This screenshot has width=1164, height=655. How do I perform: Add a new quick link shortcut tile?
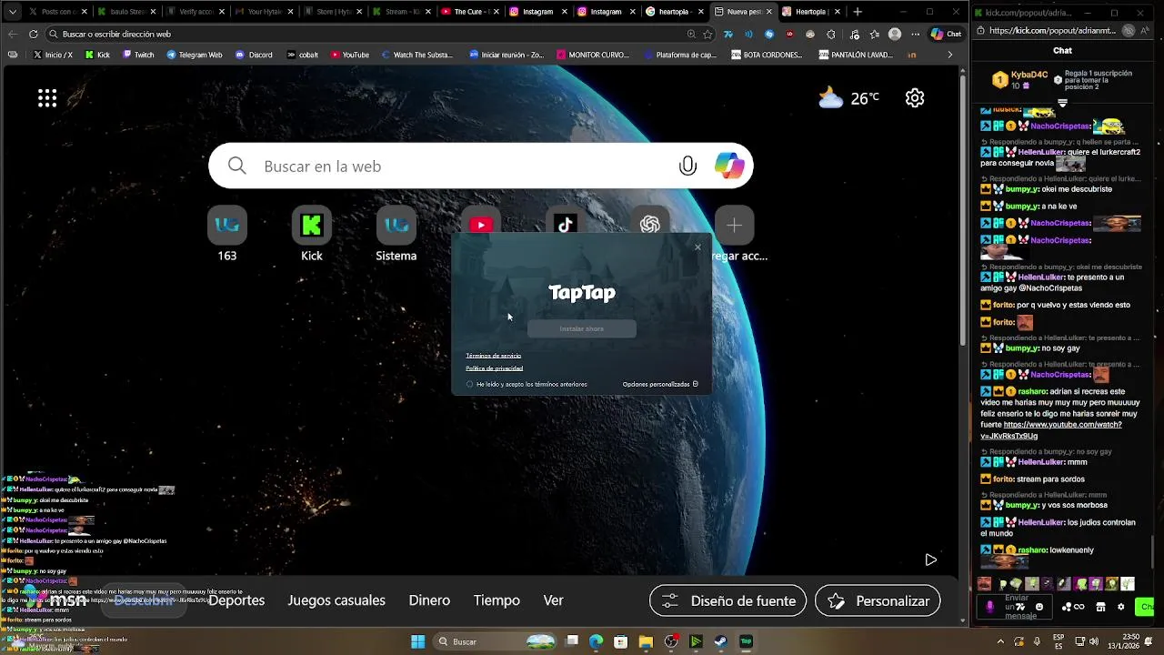click(735, 225)
